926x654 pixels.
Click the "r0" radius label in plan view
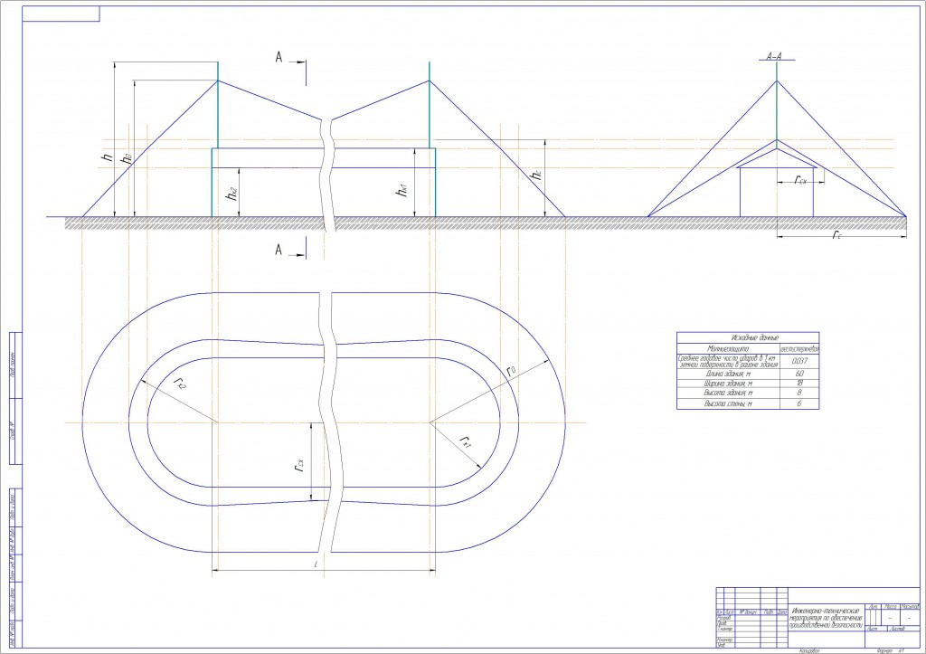512,372
